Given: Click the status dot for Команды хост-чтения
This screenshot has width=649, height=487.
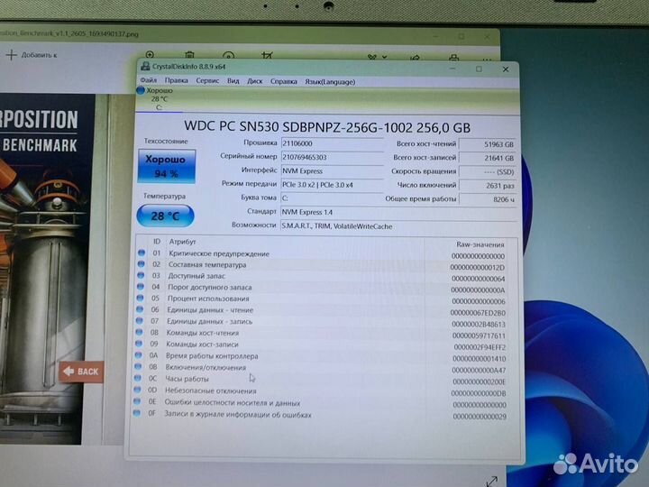Looking at the screenshot, I should 139,332.
